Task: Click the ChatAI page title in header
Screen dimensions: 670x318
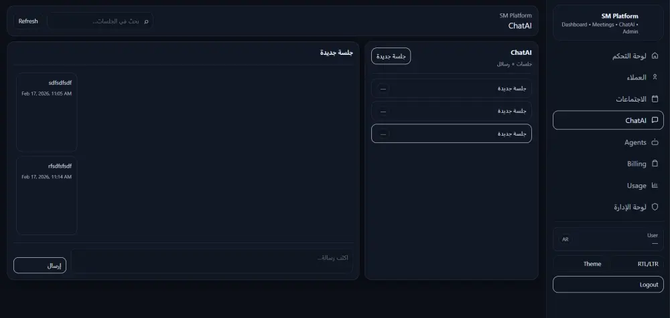Action: (520, 25)
